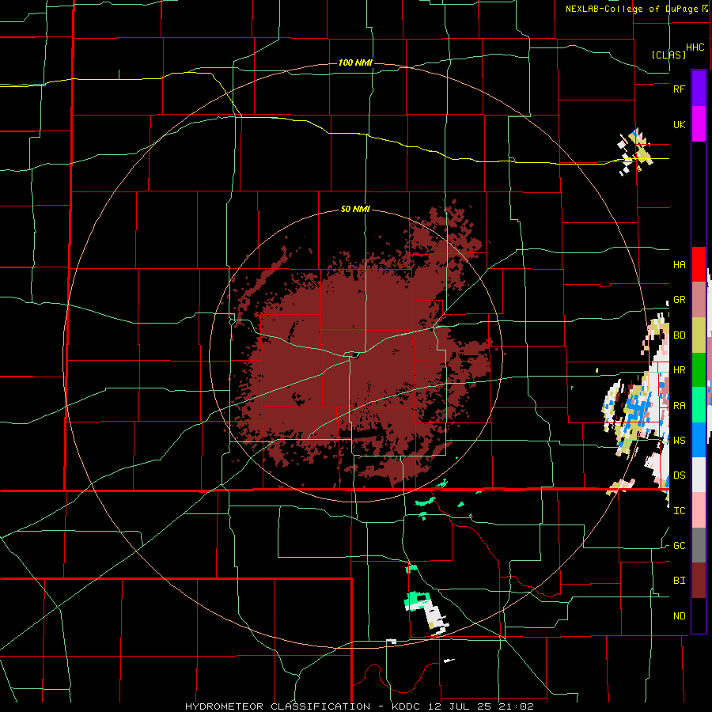Screen dimensions: 712x712
Task: Click the [CLAS] units label
Action: pos(668,55)
